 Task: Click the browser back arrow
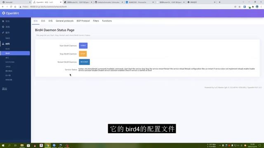click(3, 7)
